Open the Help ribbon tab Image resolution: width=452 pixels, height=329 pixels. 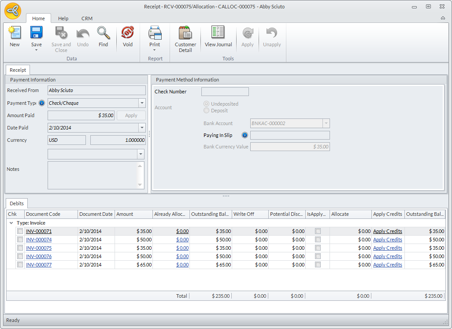coord(63,18)
